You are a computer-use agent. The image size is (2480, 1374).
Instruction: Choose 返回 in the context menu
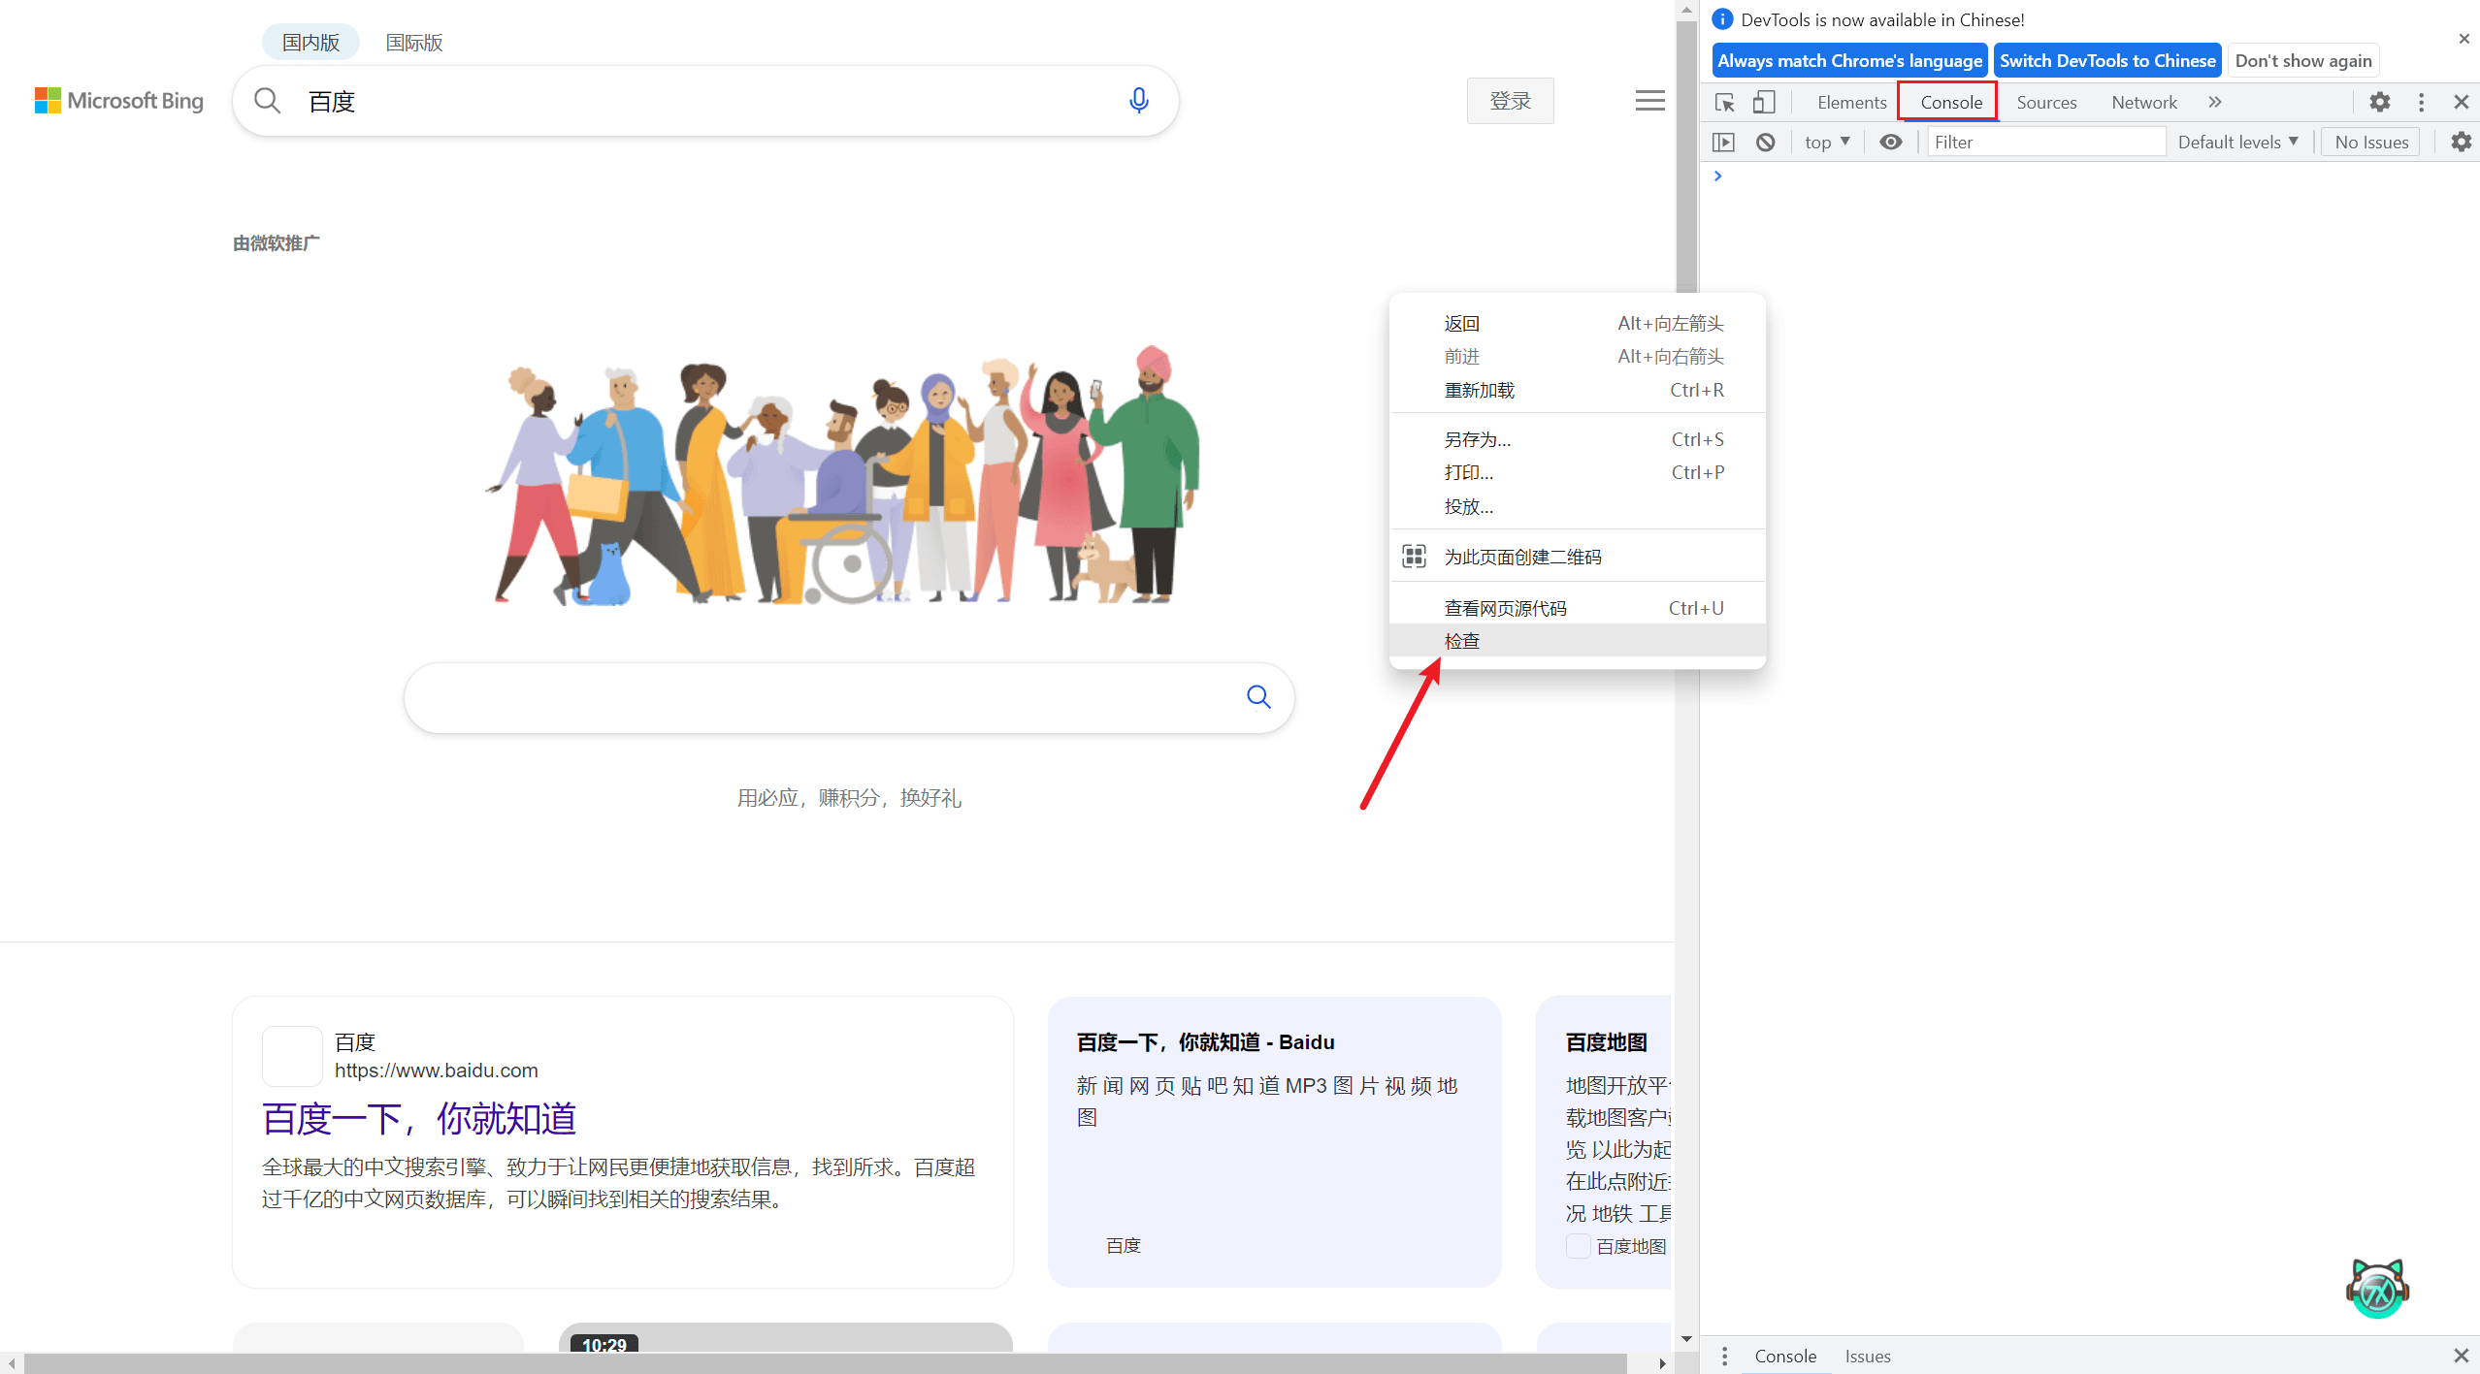pos(1578,323)
